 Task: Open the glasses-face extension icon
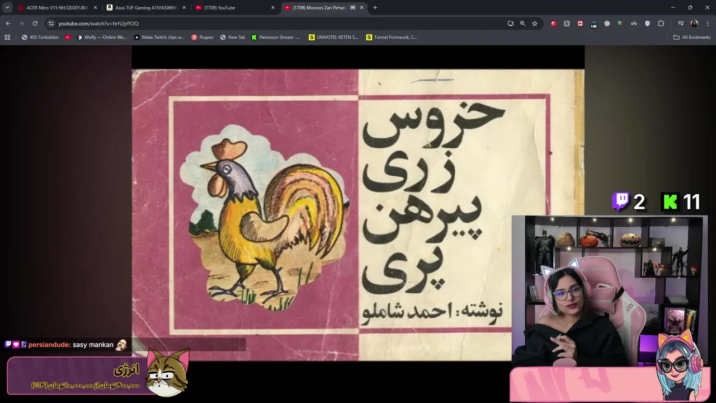pos(634,24)
